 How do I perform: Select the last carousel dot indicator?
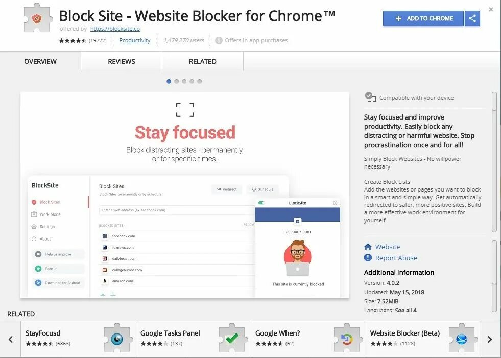(200, 81)
